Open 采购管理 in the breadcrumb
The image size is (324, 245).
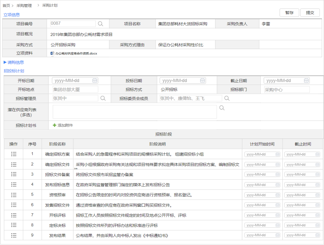click(24, 6)
